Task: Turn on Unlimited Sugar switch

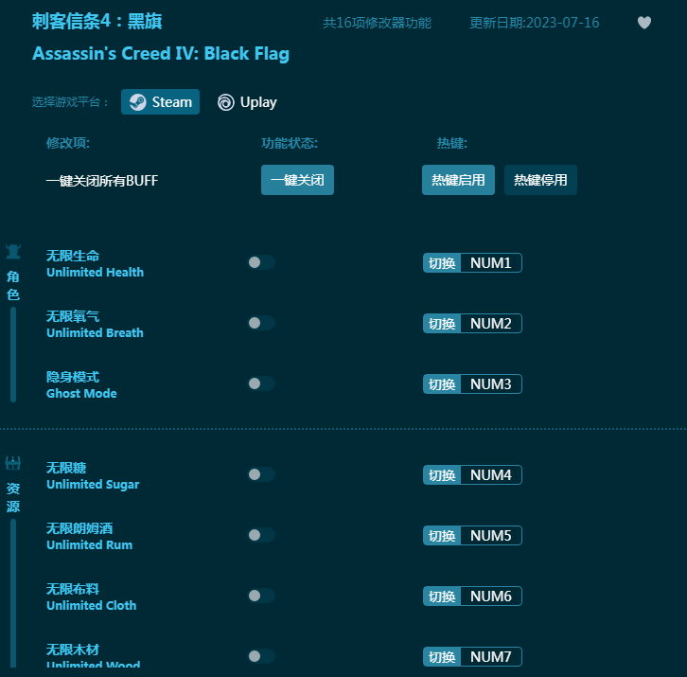Action: [261, 474]
